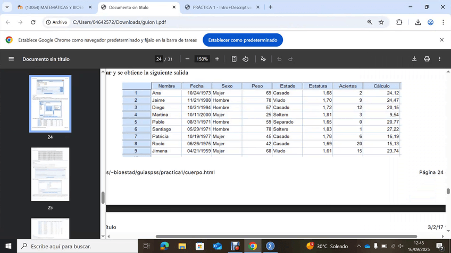
Task: Click the horizontal scrollbar of the document
Action: click(286, 237)
